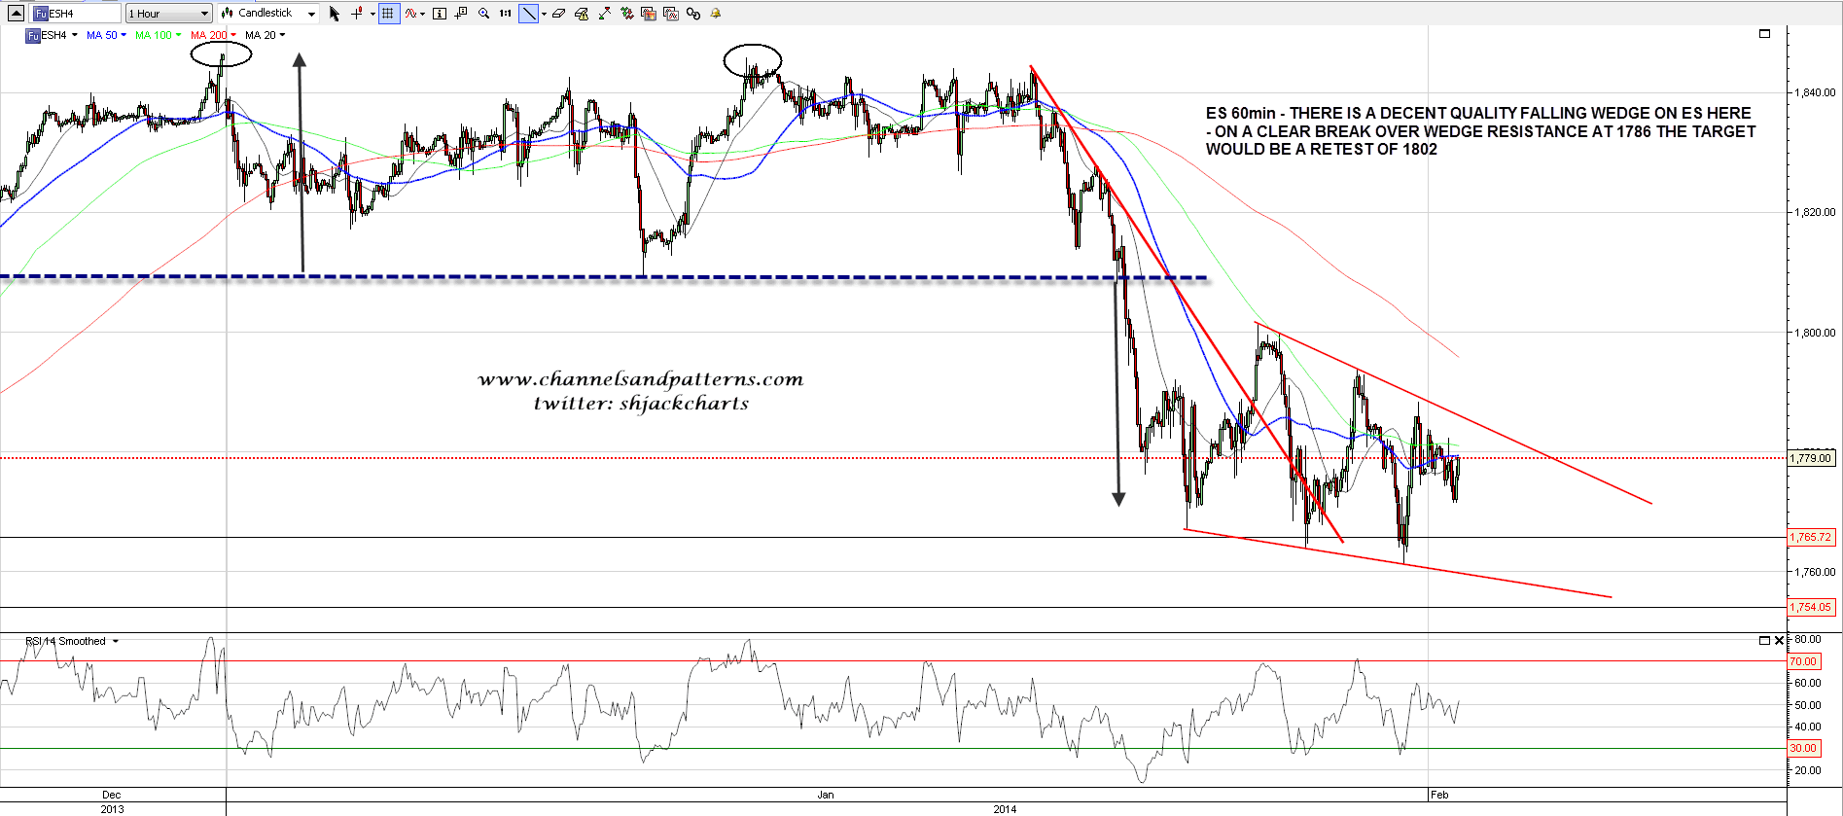Screen dimensions: 1843x816
Task: Open the indicators wave icon
Action: (x=412, y=14)
